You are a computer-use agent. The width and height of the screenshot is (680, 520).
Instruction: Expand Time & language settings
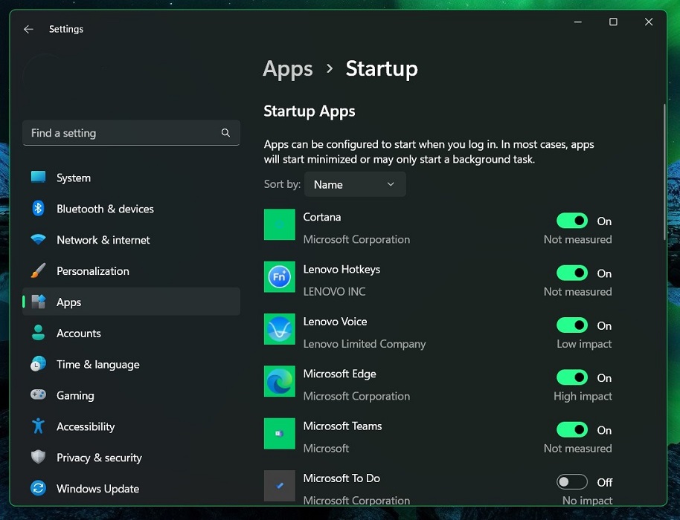coord(97,364)
